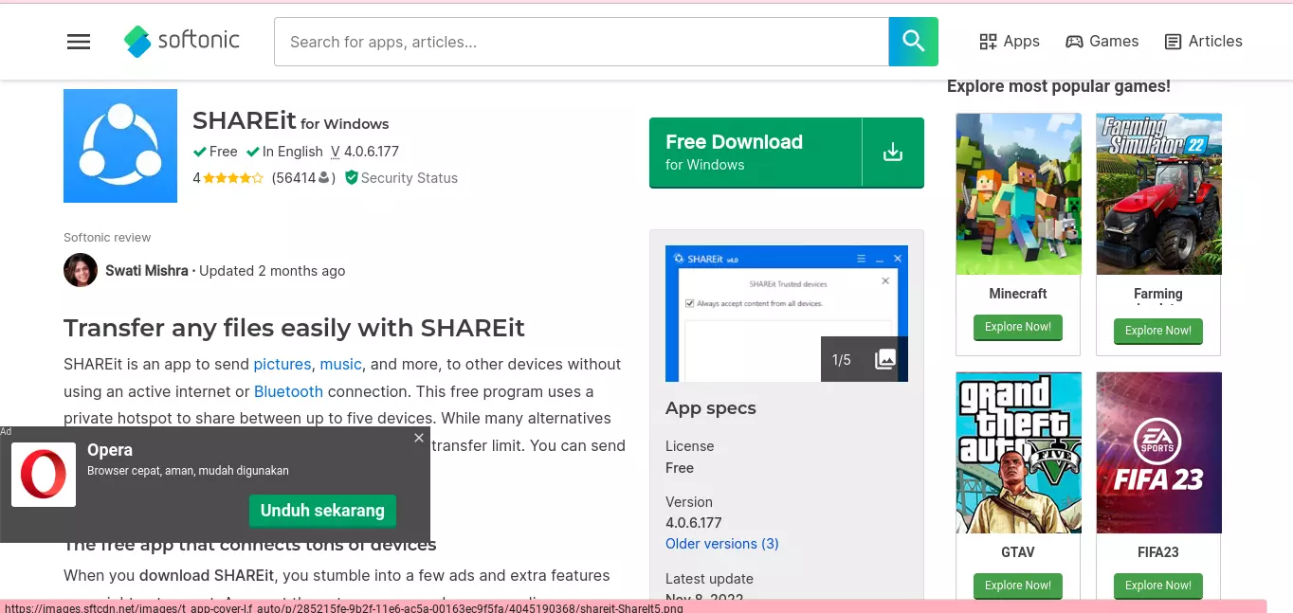Click Explore Now under Minecraft
Viewport: 1293px width, 613px height.
coord(1018,328)
